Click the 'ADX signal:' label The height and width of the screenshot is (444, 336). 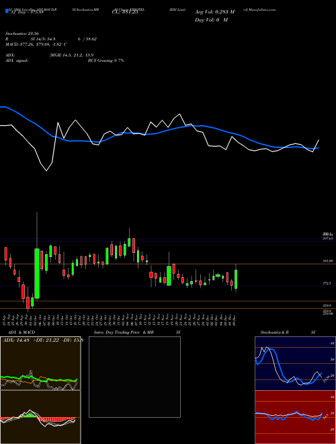16,61
